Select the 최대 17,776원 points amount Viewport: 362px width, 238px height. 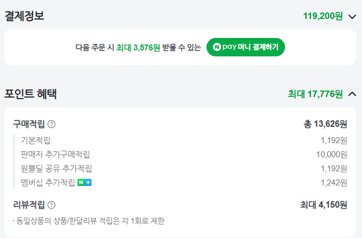point(315,94)
